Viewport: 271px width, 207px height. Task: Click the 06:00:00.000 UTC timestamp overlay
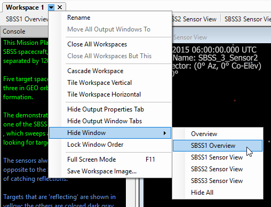224,50
